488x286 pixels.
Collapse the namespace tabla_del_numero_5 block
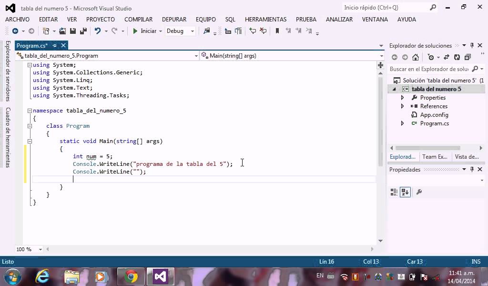(30, 111)
